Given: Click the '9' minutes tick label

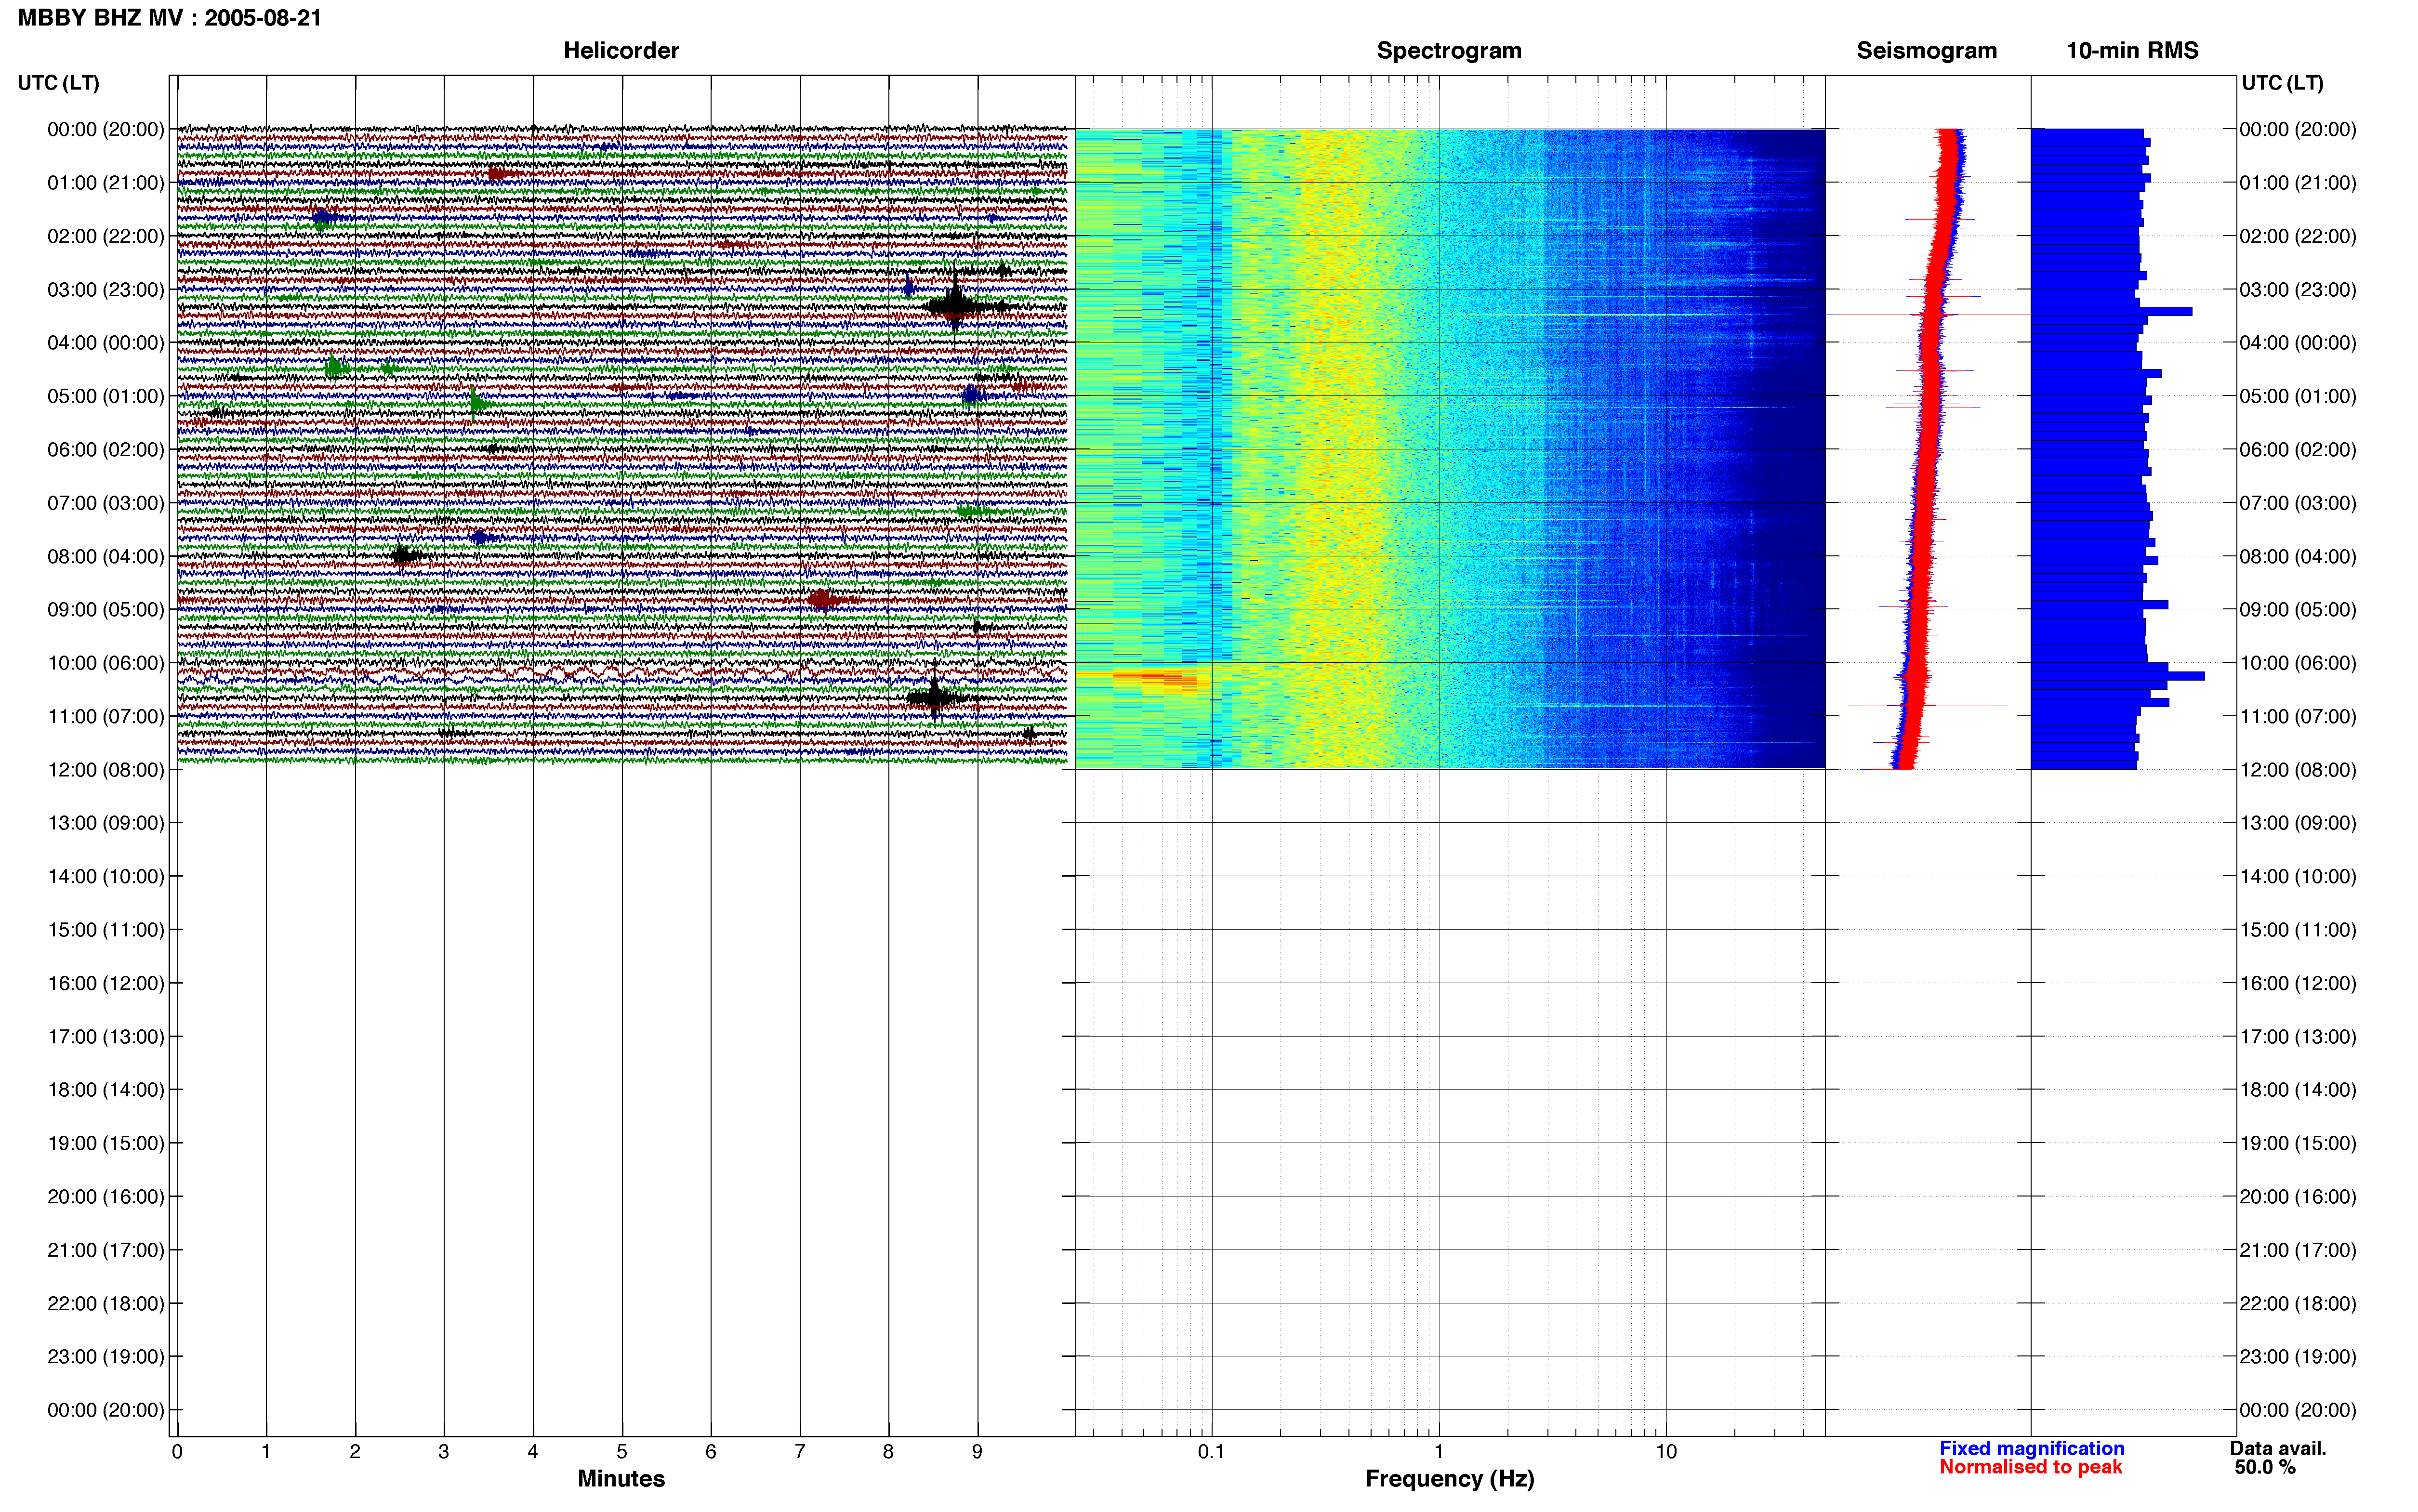Looking at the screenshot, I should 978,1451.
